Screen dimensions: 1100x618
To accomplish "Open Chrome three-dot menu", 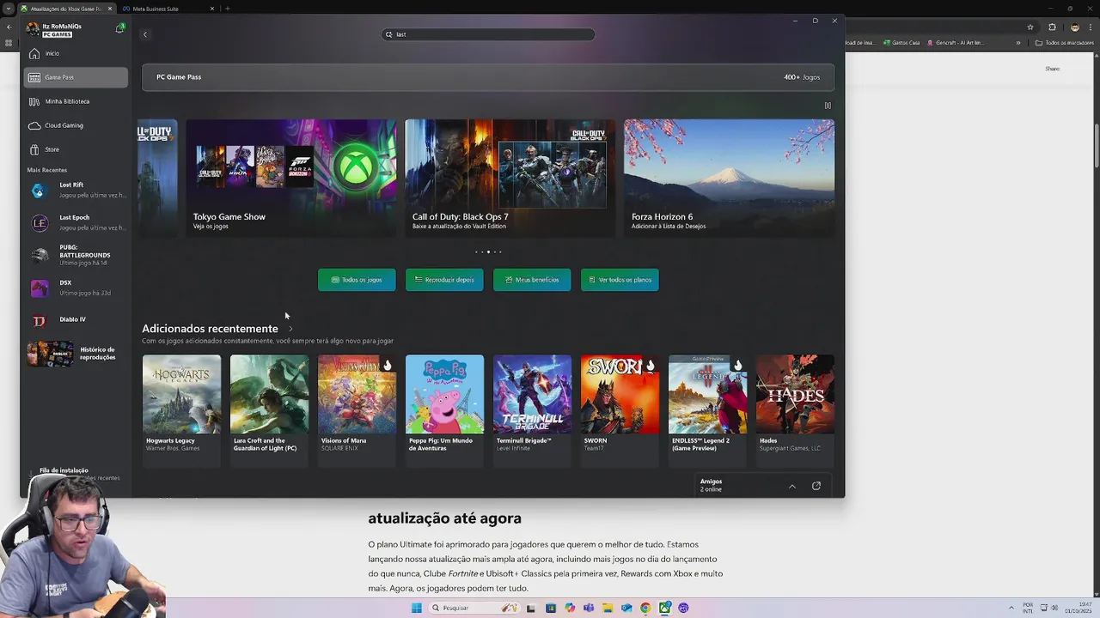I will tap(1090, 27).
